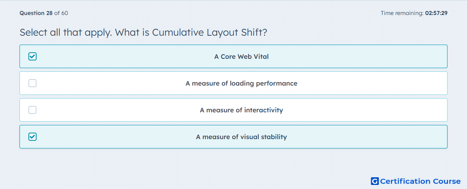This screenshot has height=189, width=467.
Task: Click the 'Time remaining:' label
Action: coord(402,13)
